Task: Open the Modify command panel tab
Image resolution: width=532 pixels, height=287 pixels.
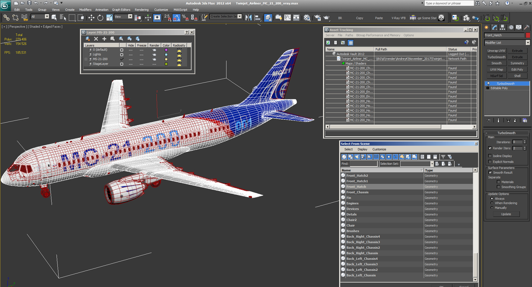Action: pyautogui.click(x=495, y=27)
